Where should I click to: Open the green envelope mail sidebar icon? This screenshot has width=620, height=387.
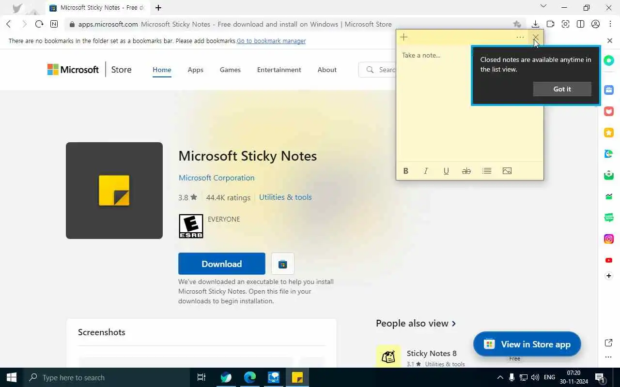(x=609, y=175)
